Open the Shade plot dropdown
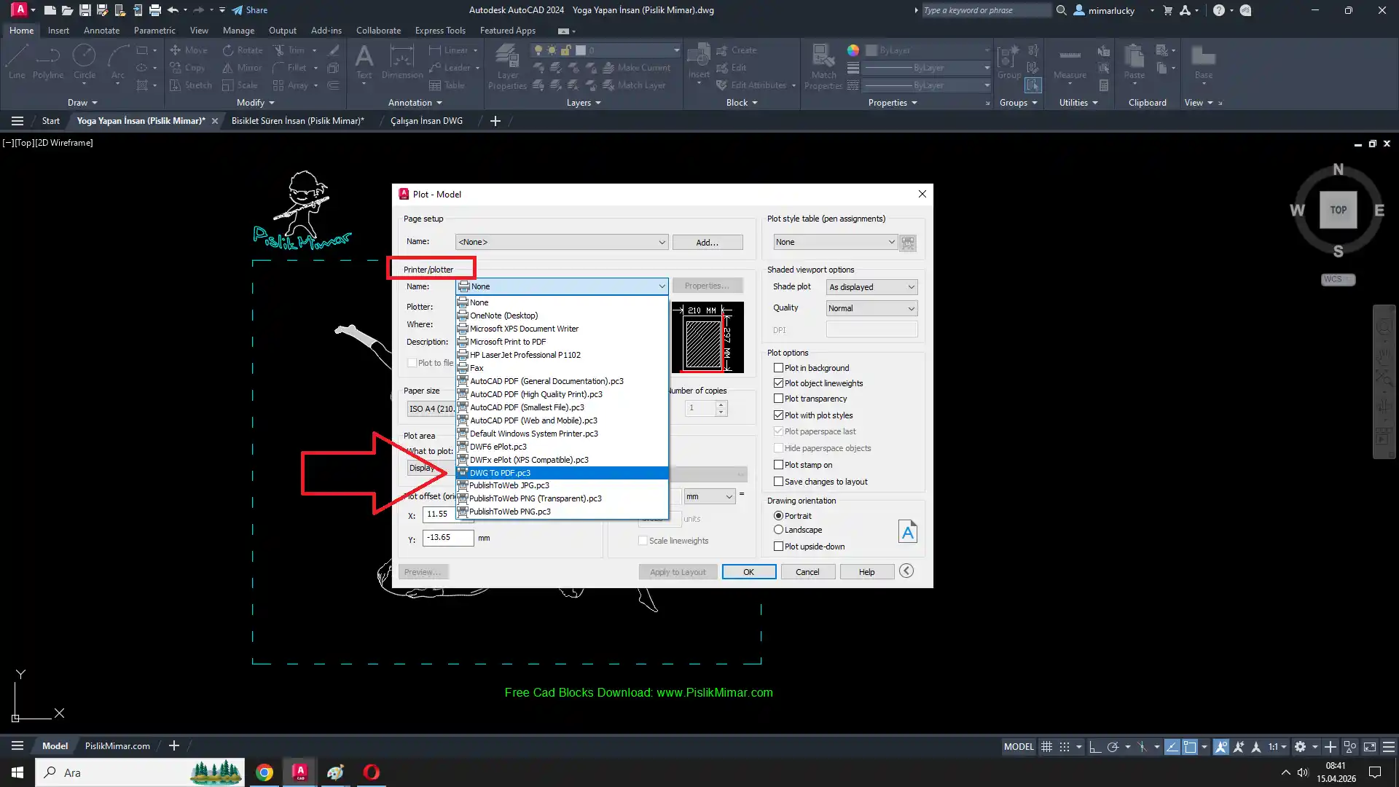The image size is (1399, 787). point(871,287)
